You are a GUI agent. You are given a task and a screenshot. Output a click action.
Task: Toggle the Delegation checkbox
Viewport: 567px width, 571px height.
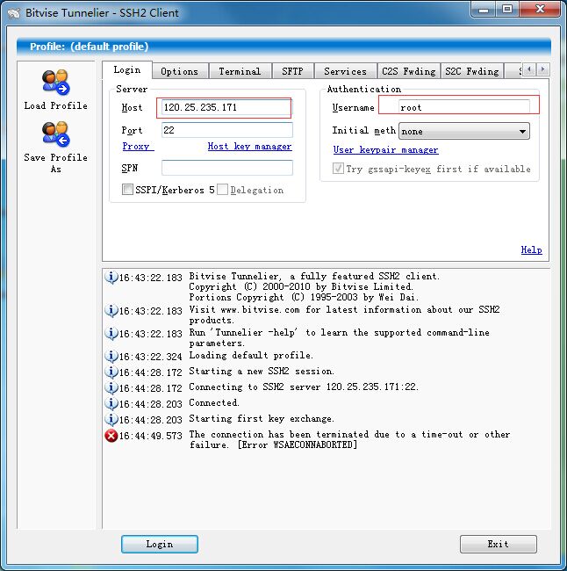222,190
